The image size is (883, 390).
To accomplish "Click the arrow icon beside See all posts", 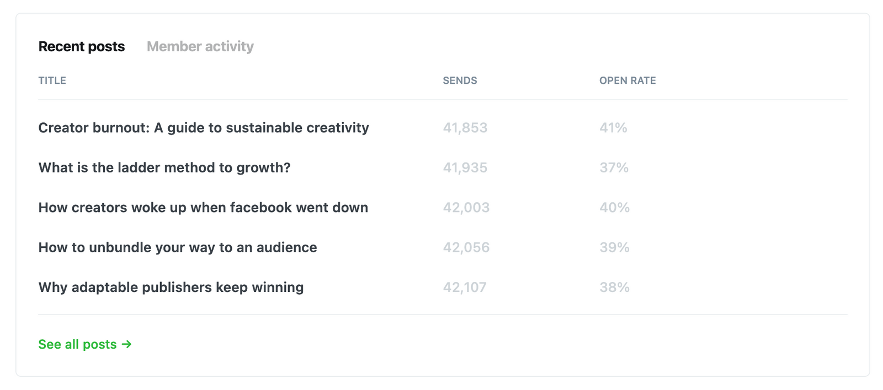I will (x=127, y=344).
